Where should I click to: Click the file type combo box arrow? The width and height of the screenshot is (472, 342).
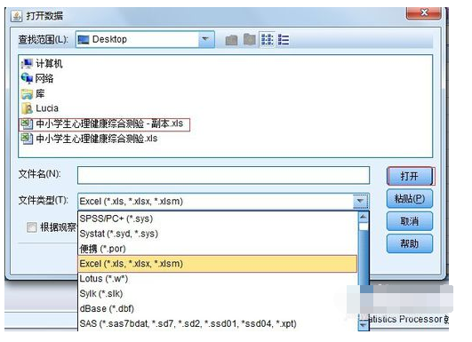[x=360, y=201]
